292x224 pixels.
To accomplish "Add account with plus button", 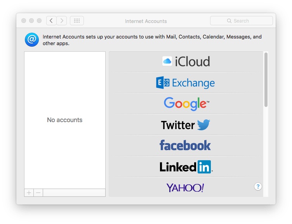I will 29,192.
